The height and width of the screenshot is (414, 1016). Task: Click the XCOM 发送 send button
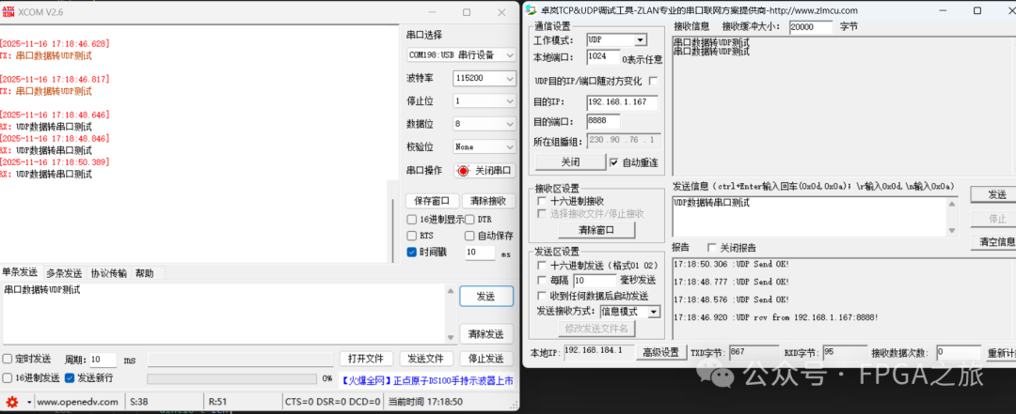click(x=486, y=297)
